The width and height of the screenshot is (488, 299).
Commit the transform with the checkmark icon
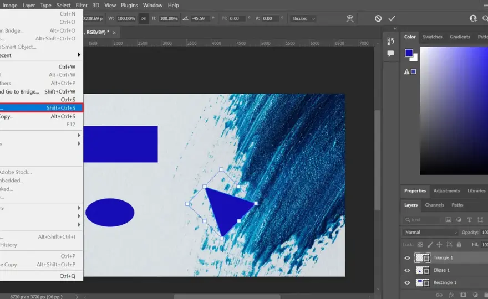[x=392, y=18]
